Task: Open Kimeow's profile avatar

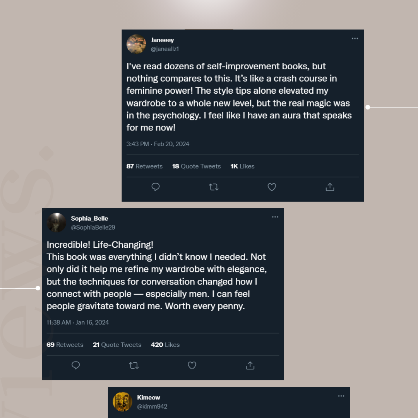Action: tap(123, 401)
